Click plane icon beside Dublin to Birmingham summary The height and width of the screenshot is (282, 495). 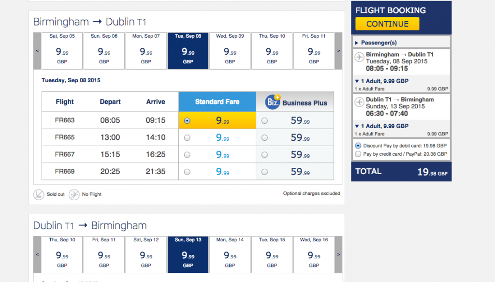pos(359,103)
